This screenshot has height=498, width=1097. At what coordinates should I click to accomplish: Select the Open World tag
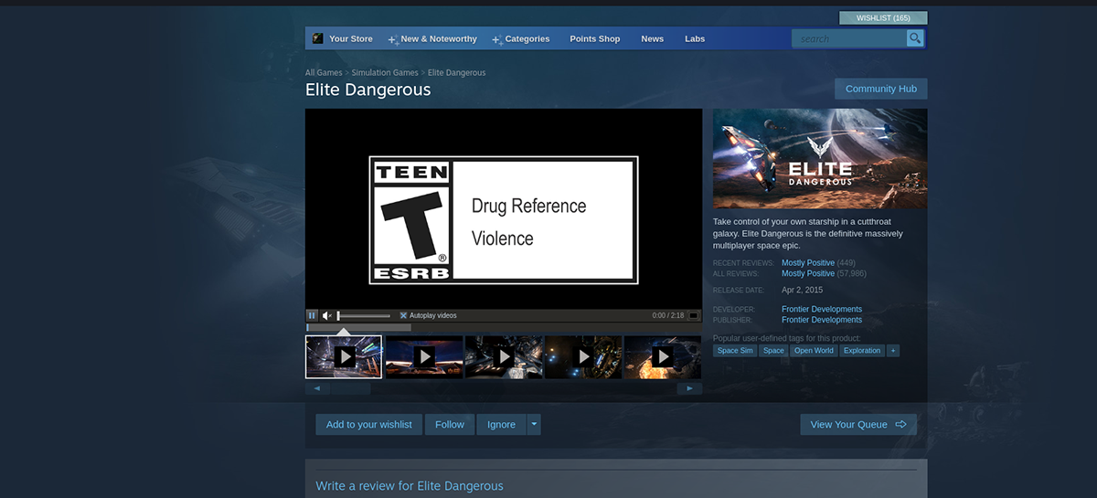[x=814, y=351]
